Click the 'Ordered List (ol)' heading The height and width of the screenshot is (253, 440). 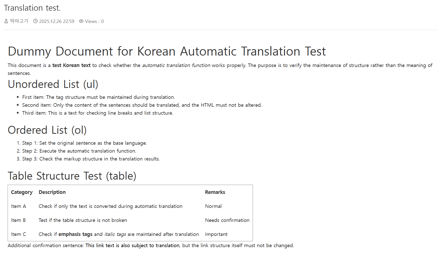pyautogui.click(x=47, y=130)
